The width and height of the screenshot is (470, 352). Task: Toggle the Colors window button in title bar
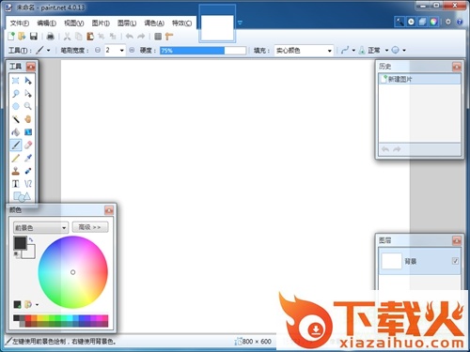pyautogui.click(x=433, y=22)
